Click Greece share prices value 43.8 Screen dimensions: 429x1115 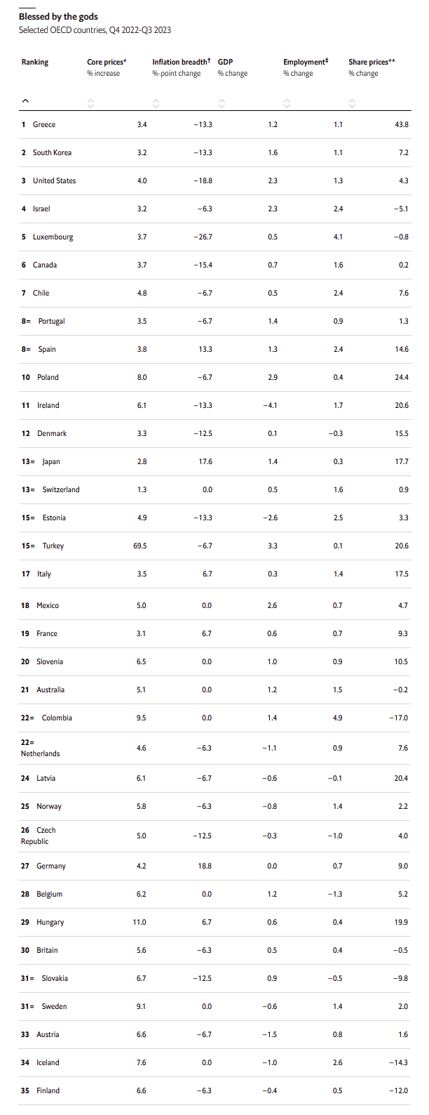(401, 124)
